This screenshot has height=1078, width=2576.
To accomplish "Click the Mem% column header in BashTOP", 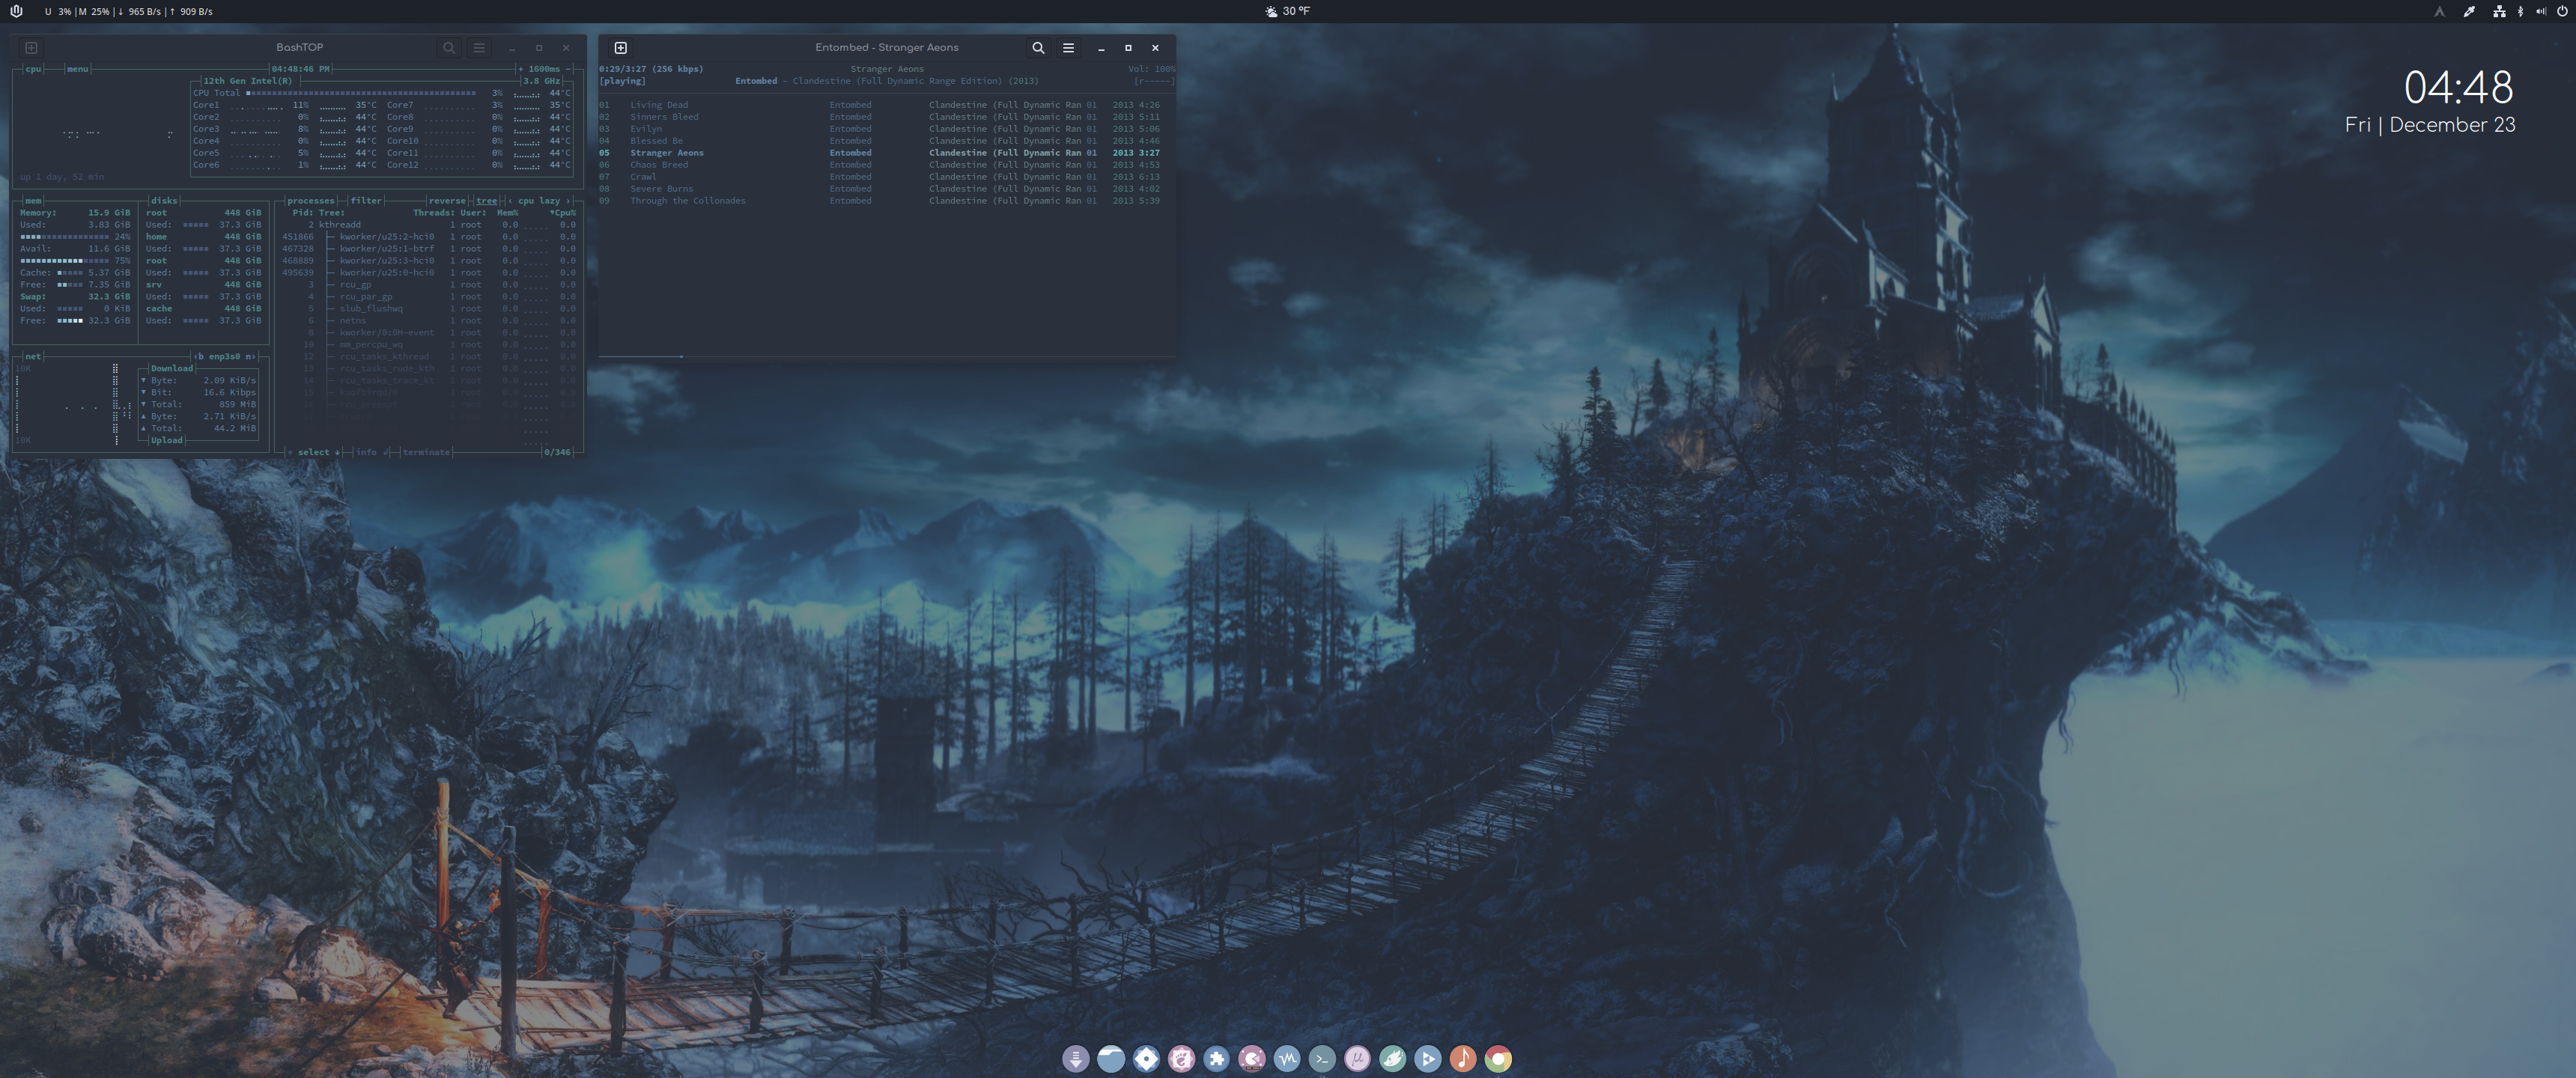I will (508, 213).
